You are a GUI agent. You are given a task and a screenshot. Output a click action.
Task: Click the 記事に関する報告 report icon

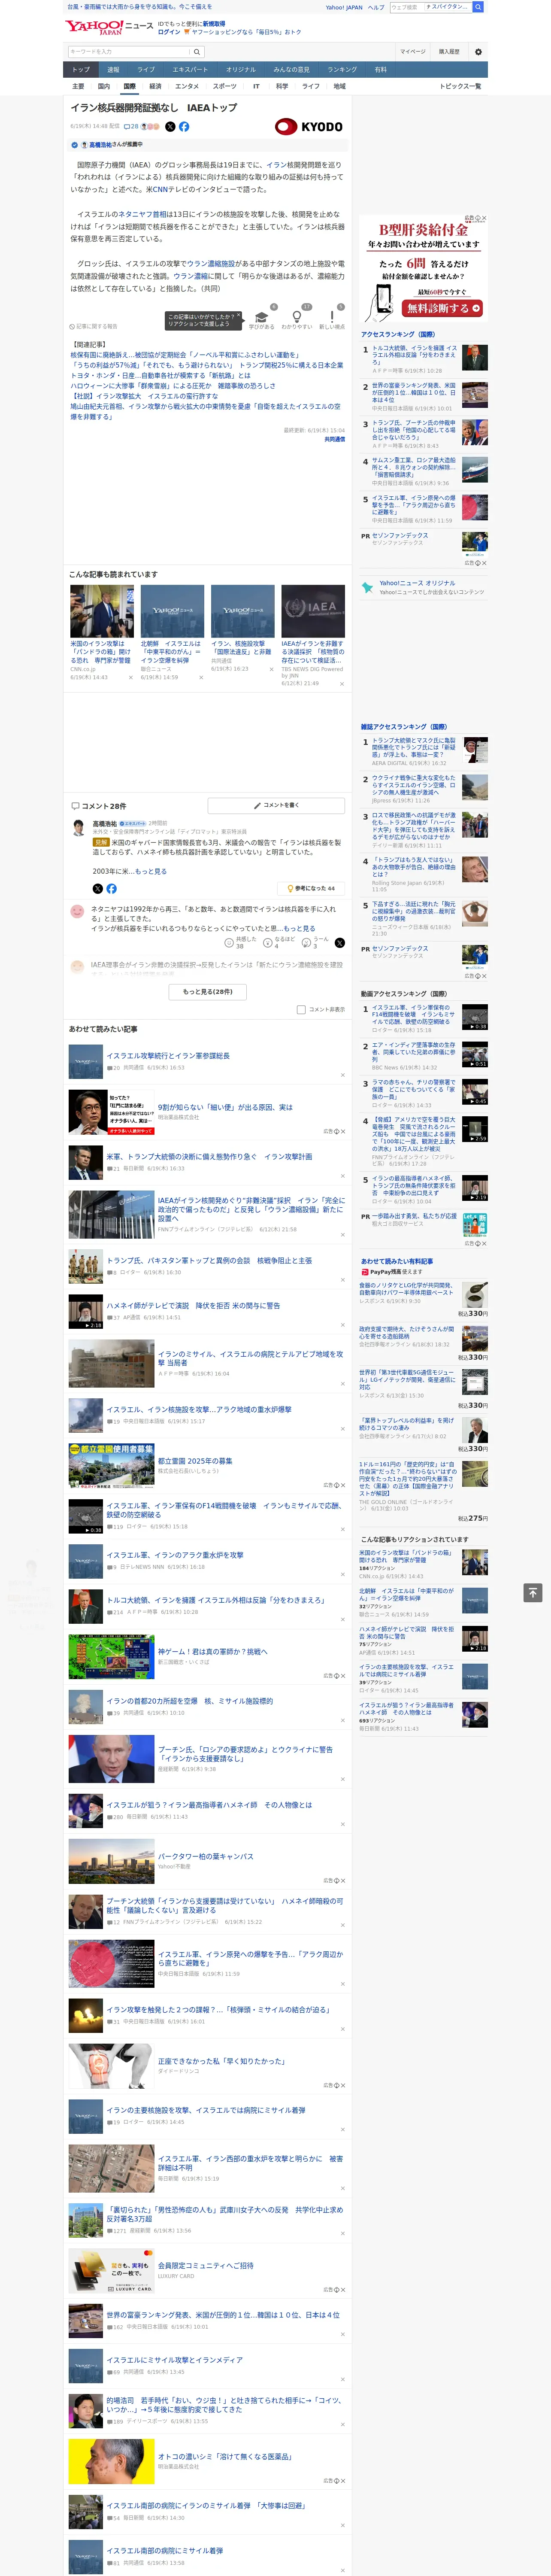tap(93, 326)
